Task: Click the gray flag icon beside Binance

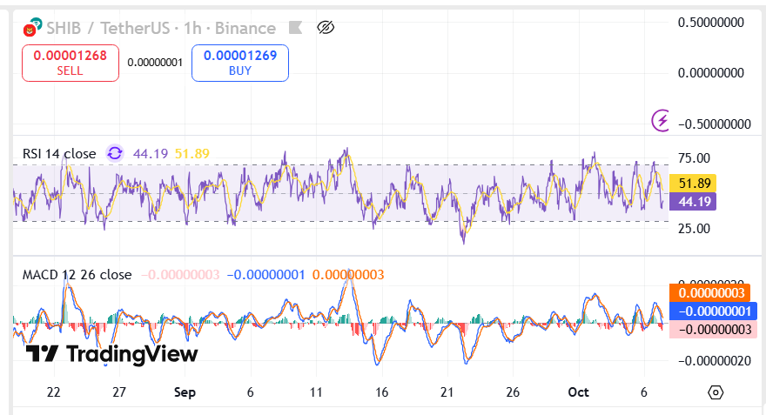Action: pos(295,28)
